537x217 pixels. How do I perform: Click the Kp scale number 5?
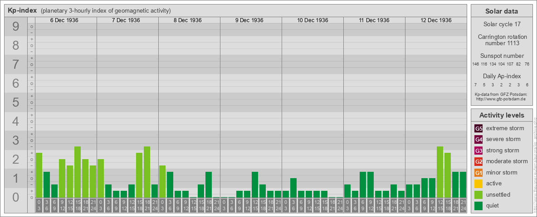16,102
